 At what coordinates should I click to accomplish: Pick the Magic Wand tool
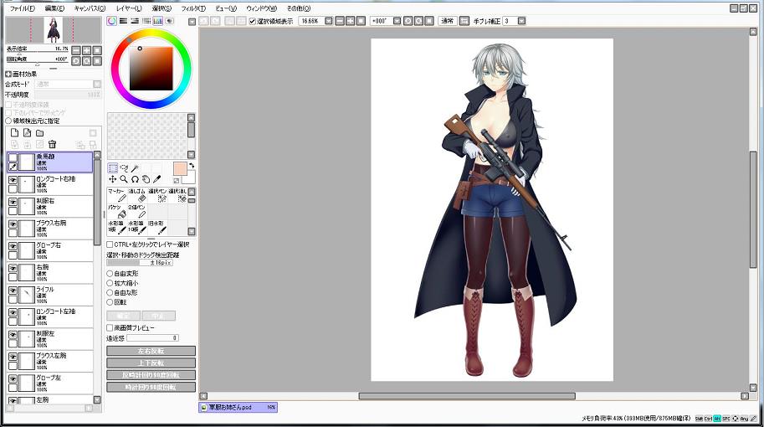click(134, 167)
